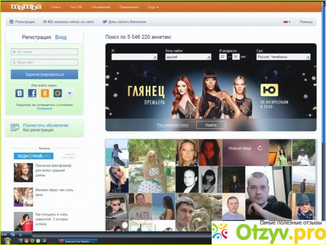Switch to the Вход tab
Image resolution: width=326 pixels, height=245 pixels.
click(61, 38)
